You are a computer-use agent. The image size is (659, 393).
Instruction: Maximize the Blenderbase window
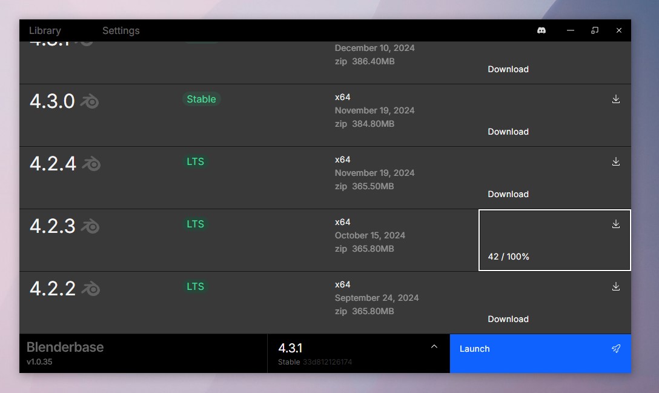595,30
